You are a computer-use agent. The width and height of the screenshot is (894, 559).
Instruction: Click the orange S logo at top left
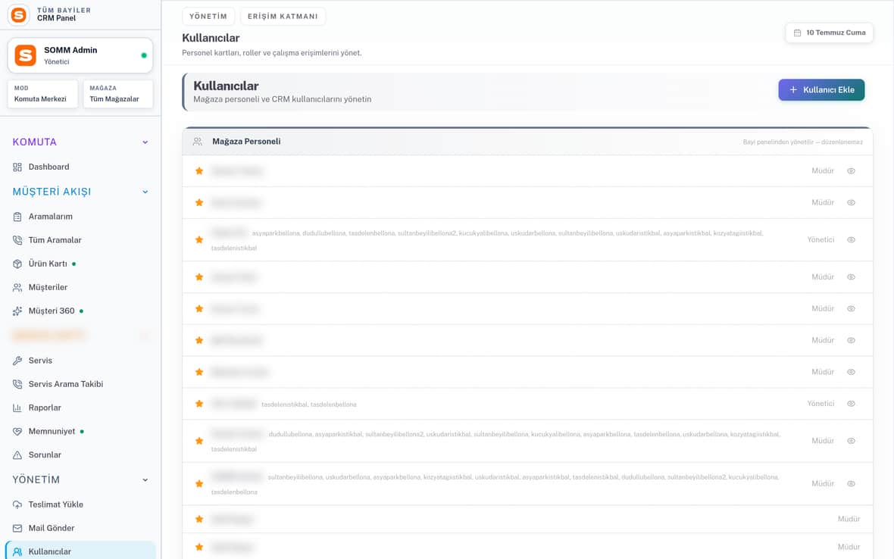coord(19,14)
